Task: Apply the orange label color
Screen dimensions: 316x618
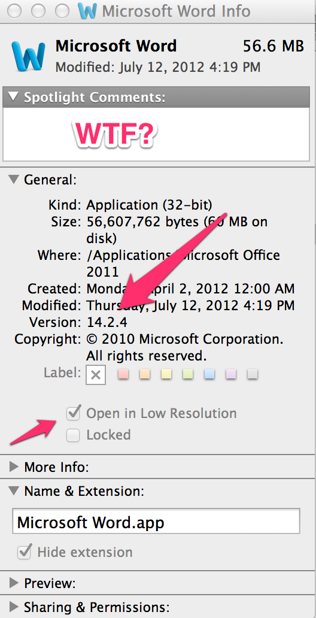Action: pyautogui.click(x=145, y=374)
